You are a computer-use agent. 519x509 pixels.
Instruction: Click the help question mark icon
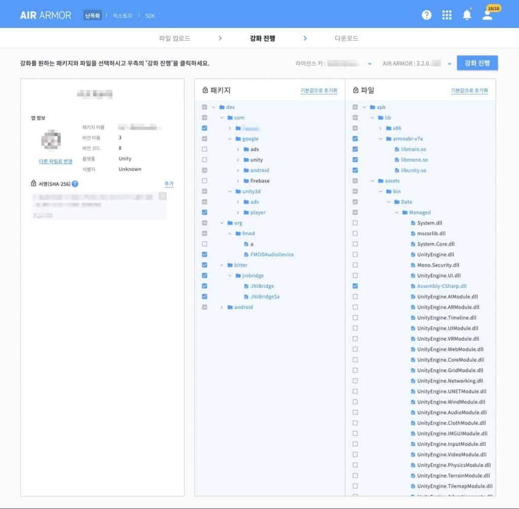(x=427, y=15)
